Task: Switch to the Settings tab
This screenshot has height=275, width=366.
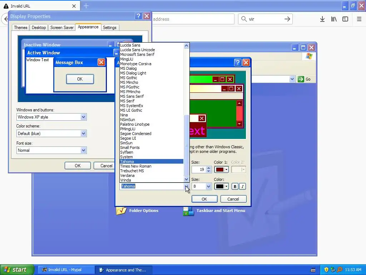Action: coord(109,28)
